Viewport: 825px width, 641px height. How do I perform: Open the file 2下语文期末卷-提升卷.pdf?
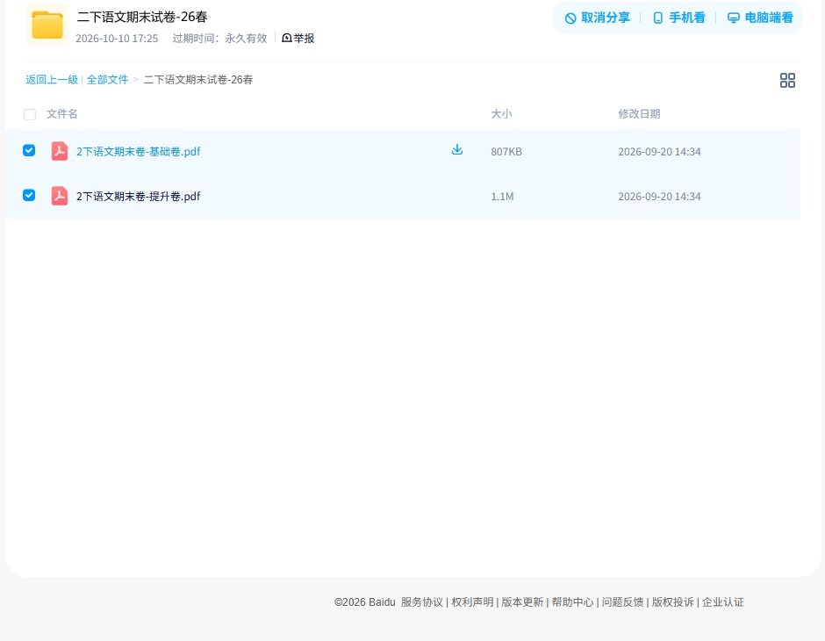139,197
